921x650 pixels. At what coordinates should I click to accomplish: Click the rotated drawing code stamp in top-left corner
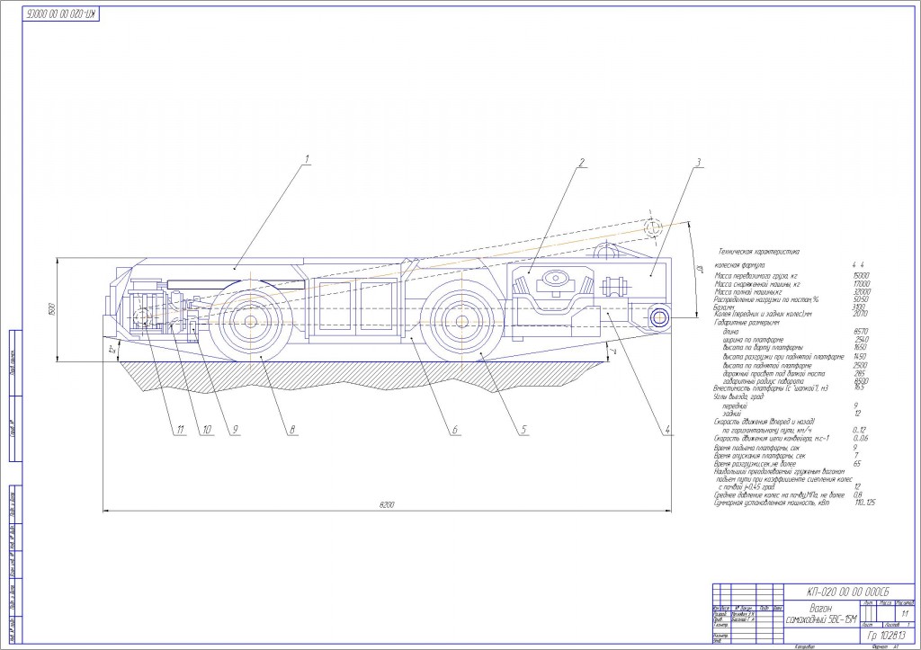[x=61, y=14]
